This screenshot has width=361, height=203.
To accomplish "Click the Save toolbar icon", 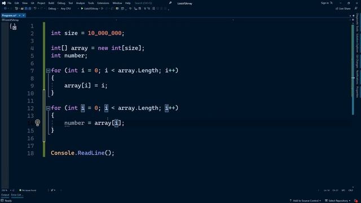I will click(x=26, y=8).
